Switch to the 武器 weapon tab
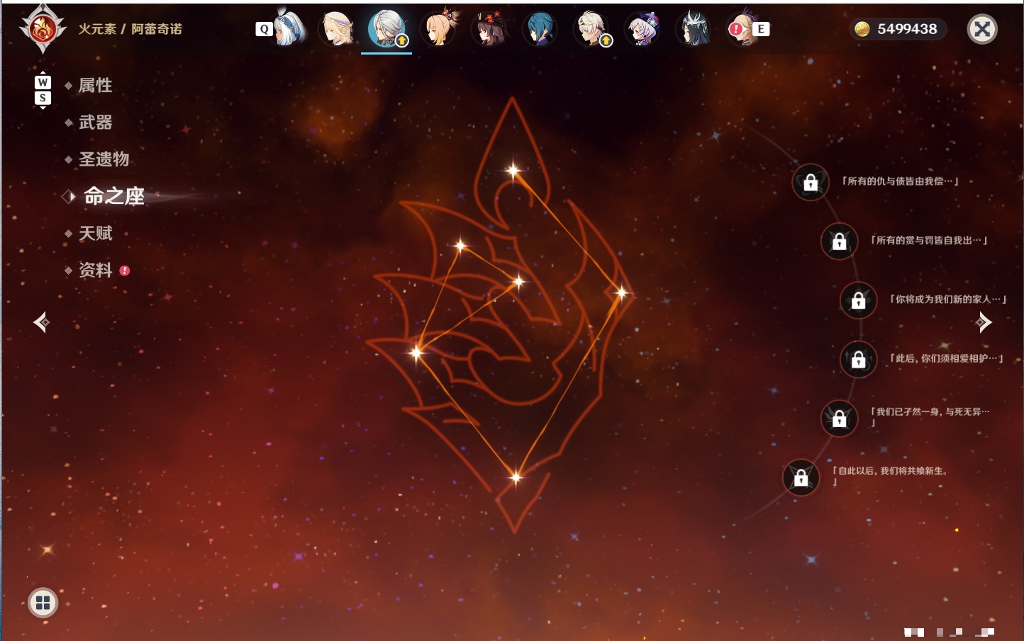Image resolution: width=1024 pixels, height=641 pixels. pyautogui.click(x=95, y=123)
